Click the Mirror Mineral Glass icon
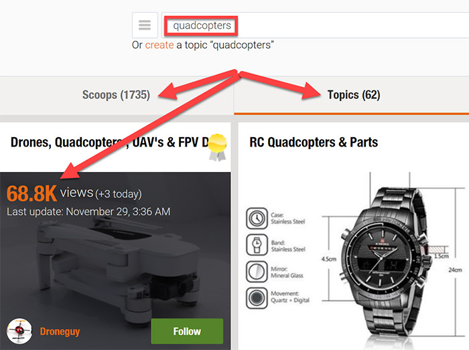Viewport: 469px width, 350px height. tap(256, 270)
